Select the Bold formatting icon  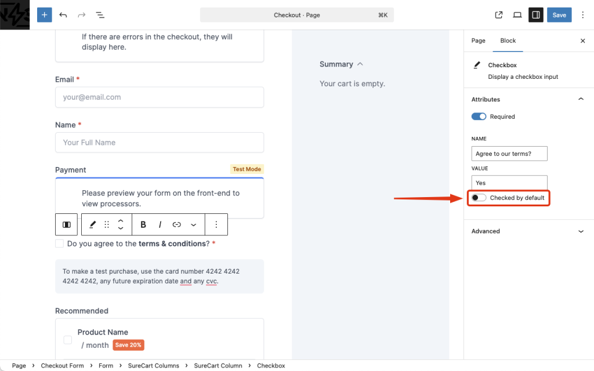143,224
